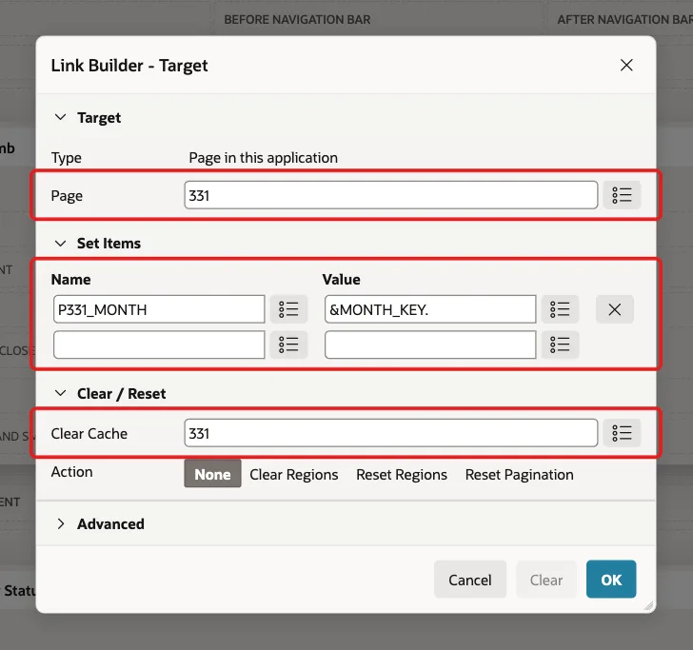
Task: Remove the P331_MONTH set item row
Action: click(614, 309)
